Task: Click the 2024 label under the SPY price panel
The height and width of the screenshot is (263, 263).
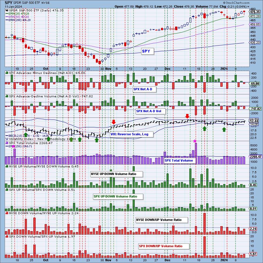Action: coord(224,69)
